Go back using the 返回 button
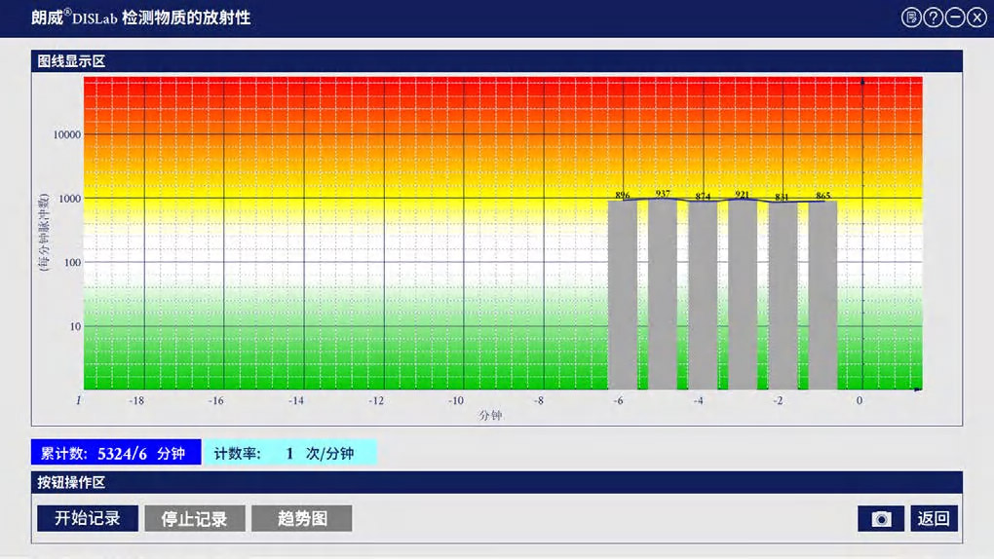The height and width of the screenshot is (559, 994). point(934,519)
